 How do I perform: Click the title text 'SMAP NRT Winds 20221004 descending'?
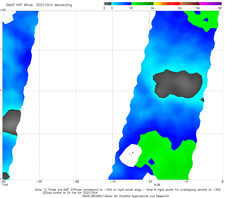[39, 5]
